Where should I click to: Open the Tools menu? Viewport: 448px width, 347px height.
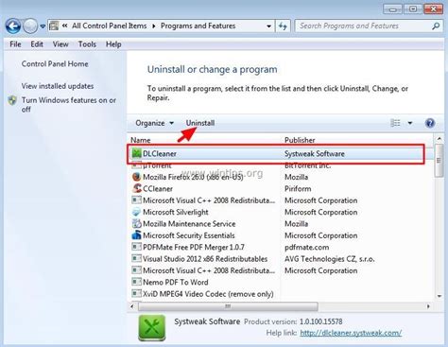pyautogui.click(x=87, y=44)
